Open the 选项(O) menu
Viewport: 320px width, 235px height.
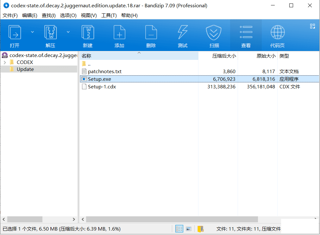tap(68, 16)
